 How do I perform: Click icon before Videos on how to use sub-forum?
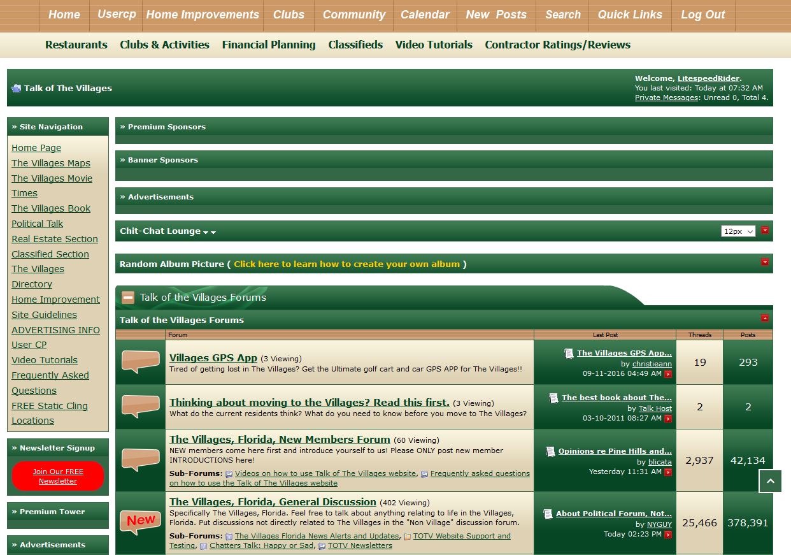click(x=229, y=474)
